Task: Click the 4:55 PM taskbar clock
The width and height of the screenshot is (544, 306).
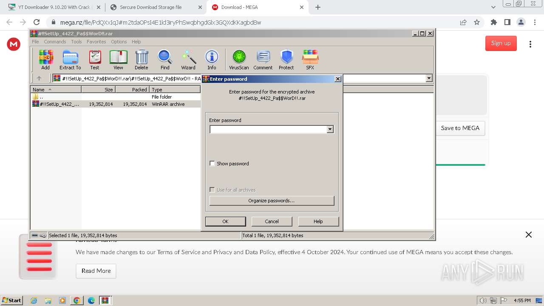Action: click(x=522, y=300)
